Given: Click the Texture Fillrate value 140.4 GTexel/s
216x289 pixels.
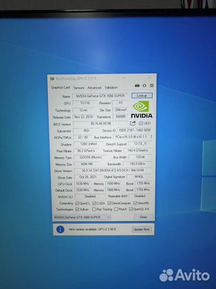Looking at the screenshot, I should (138, 150).
